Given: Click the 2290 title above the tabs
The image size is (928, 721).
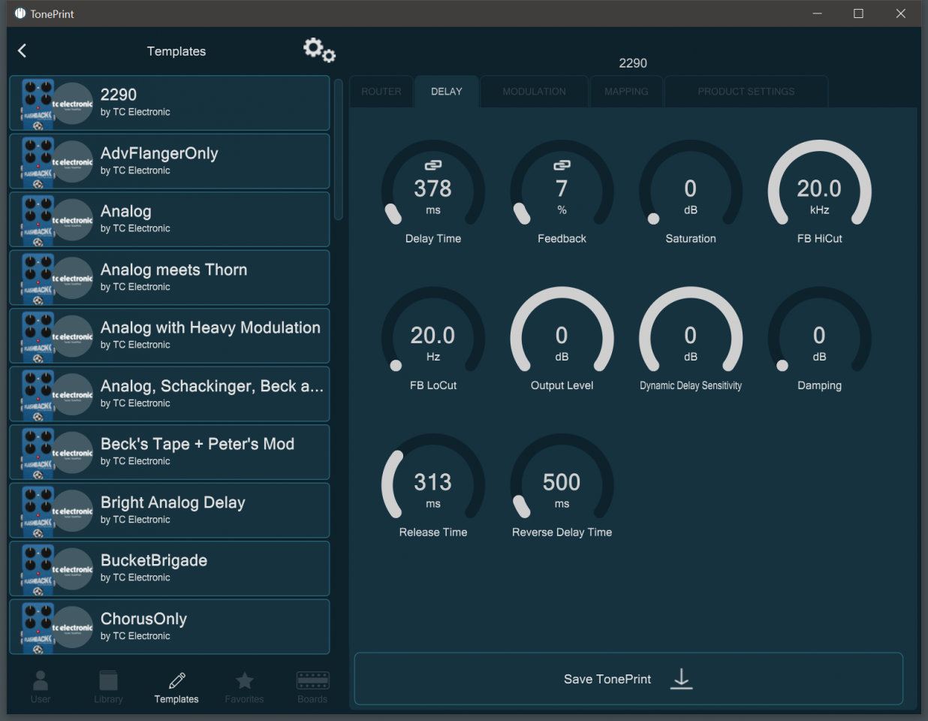Looking at the screenshot, I should click(633, 63).
